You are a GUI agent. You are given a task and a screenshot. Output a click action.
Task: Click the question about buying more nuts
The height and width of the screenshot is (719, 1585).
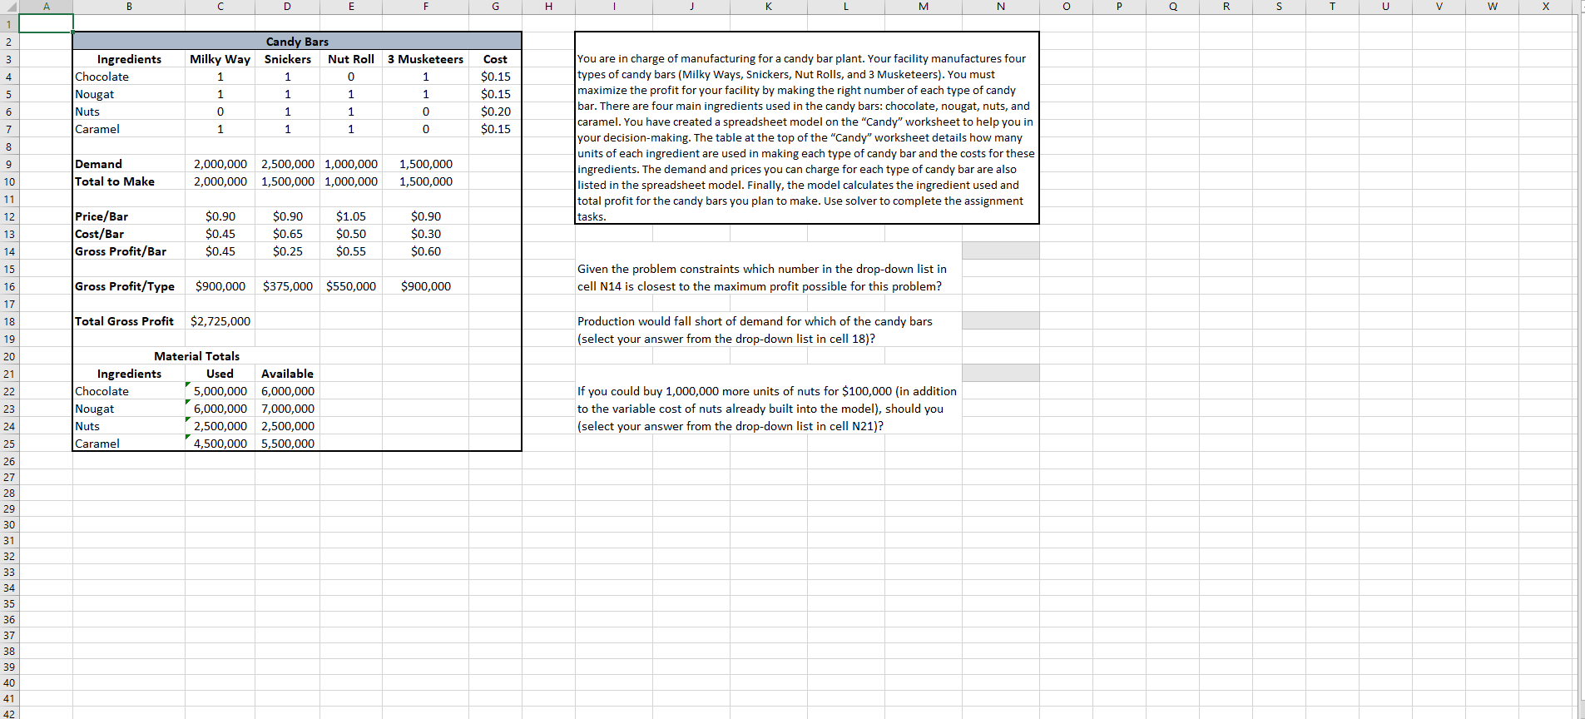pyautogui.click(x=766, y=409)
